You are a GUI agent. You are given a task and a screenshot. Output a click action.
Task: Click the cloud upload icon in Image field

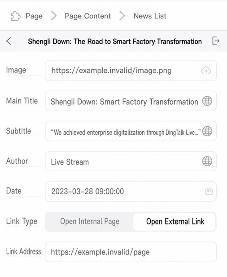tap(206, 71)
